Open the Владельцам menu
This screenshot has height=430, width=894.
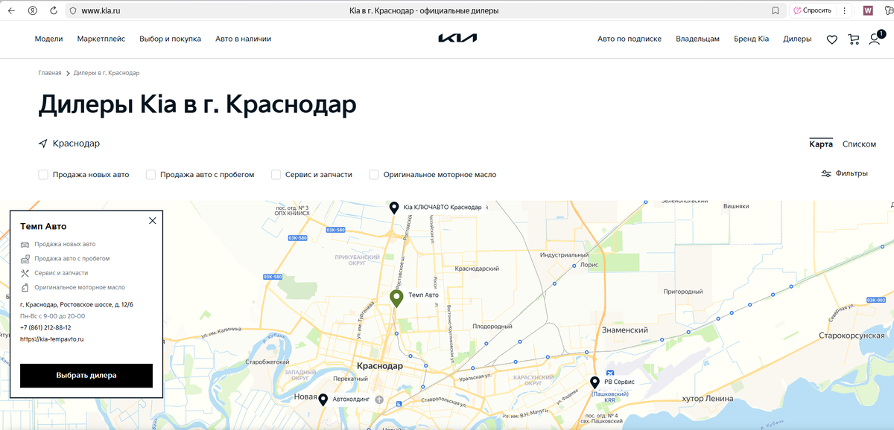697,39
